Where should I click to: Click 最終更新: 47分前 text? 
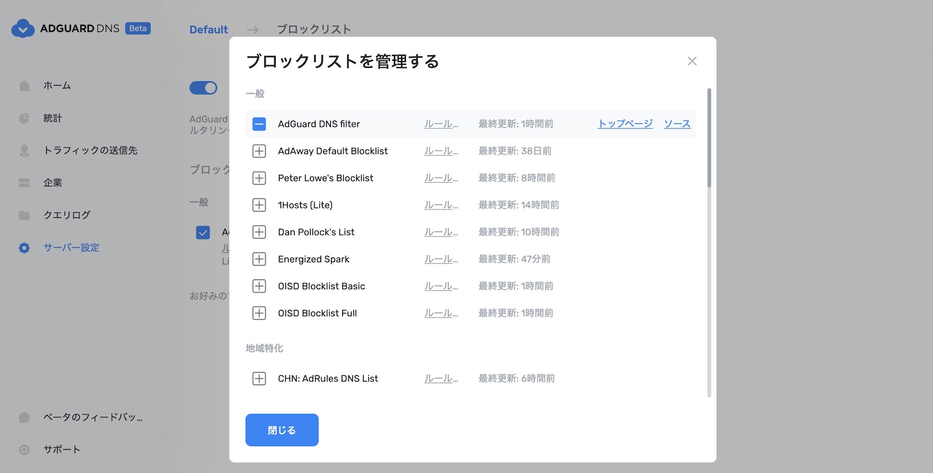(x=514, y=259)
